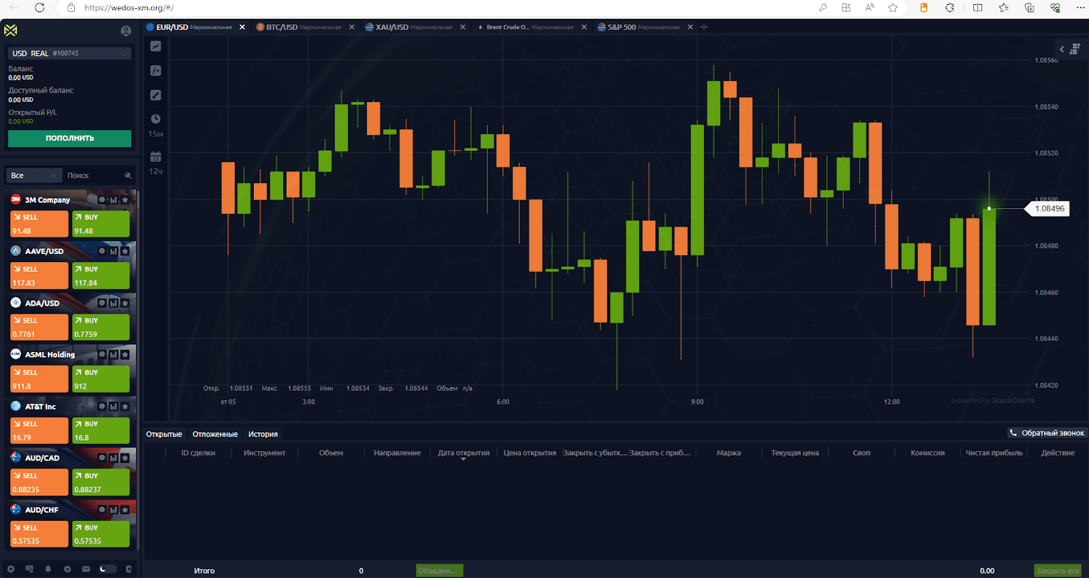
Task: Show info for AAVE/USD
Action: (102, 251)
